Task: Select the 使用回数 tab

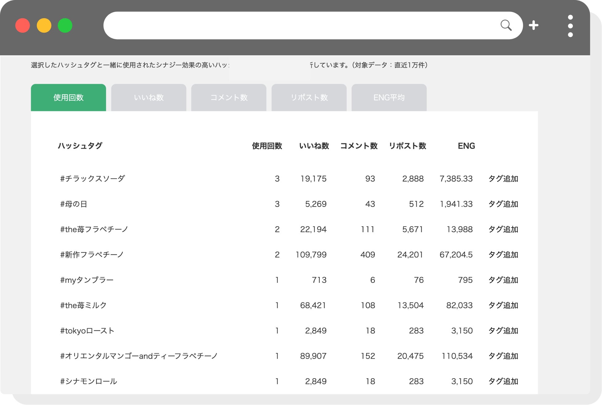Action: (x=68, y=97)
